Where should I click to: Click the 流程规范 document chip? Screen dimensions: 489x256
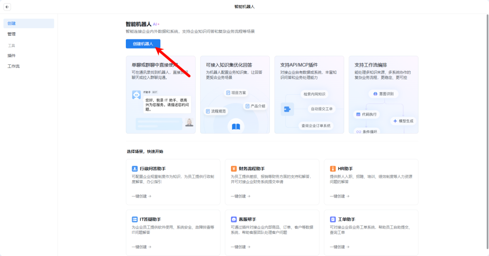click(x=216, y=111)
